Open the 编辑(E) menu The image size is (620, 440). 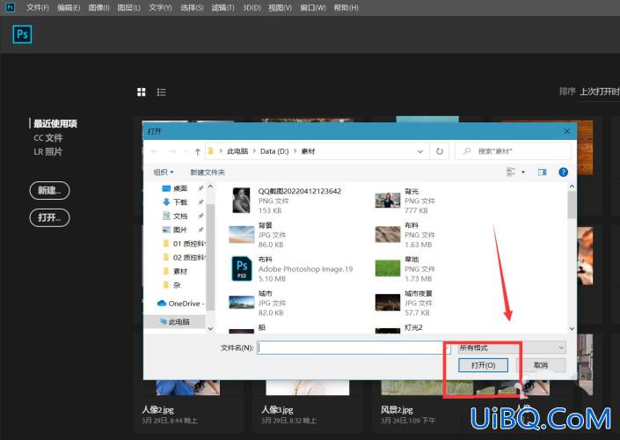pyautogui.click(x=69, y=8)
